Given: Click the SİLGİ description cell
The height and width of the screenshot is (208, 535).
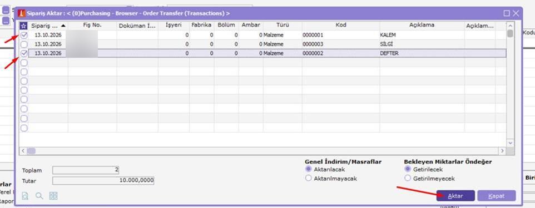Looking at the screenshot, I should pos(422,44).
